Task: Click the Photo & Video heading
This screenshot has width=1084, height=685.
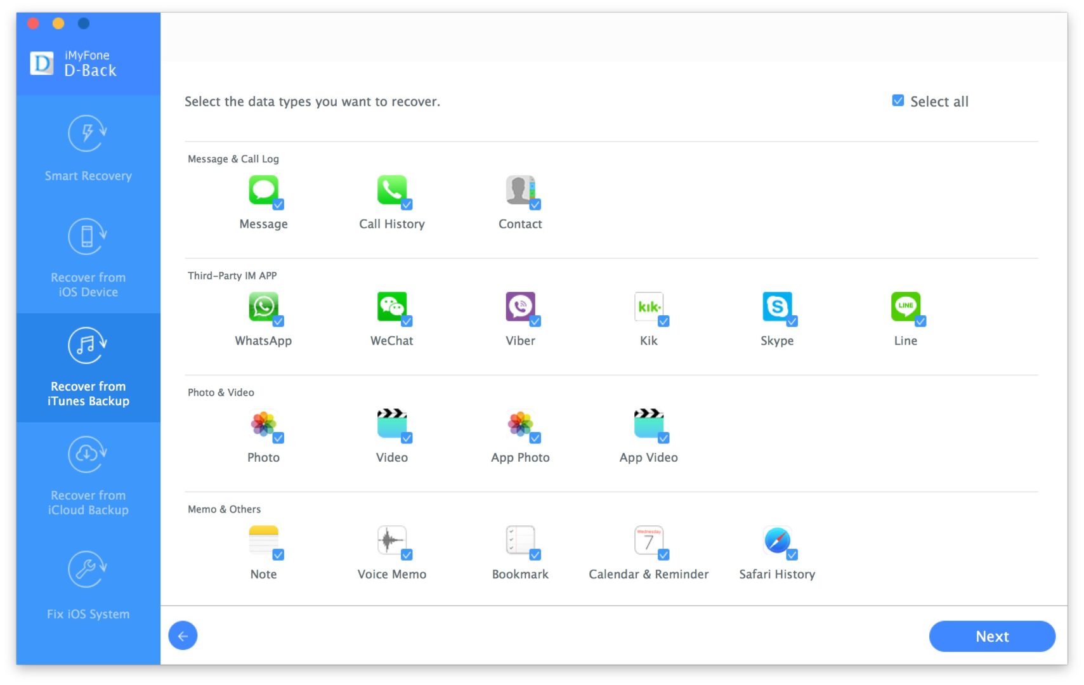Action: tap(221, 393)
